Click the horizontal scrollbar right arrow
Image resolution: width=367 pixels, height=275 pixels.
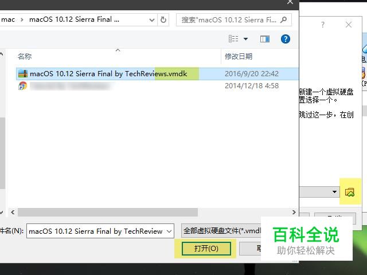[294, 212]
